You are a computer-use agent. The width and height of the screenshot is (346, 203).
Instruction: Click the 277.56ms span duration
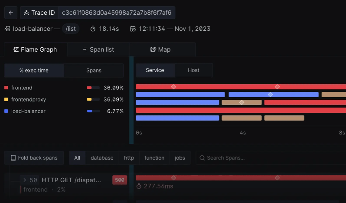point(158,186)
